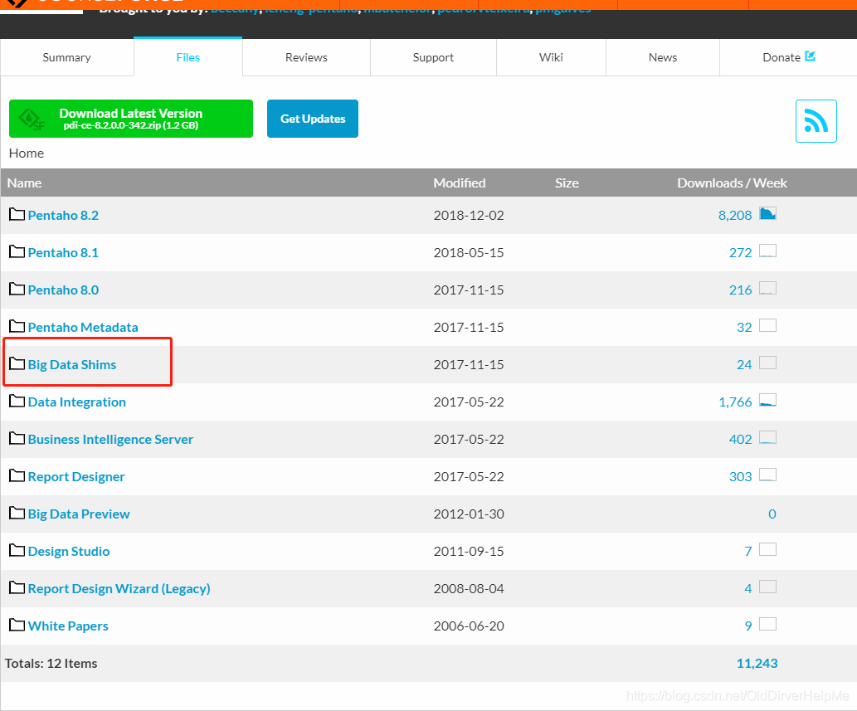Image resolution: width=857 pixels, height=711 pixels.
Task: Open the Wiki tab
Action: point(550,57)
